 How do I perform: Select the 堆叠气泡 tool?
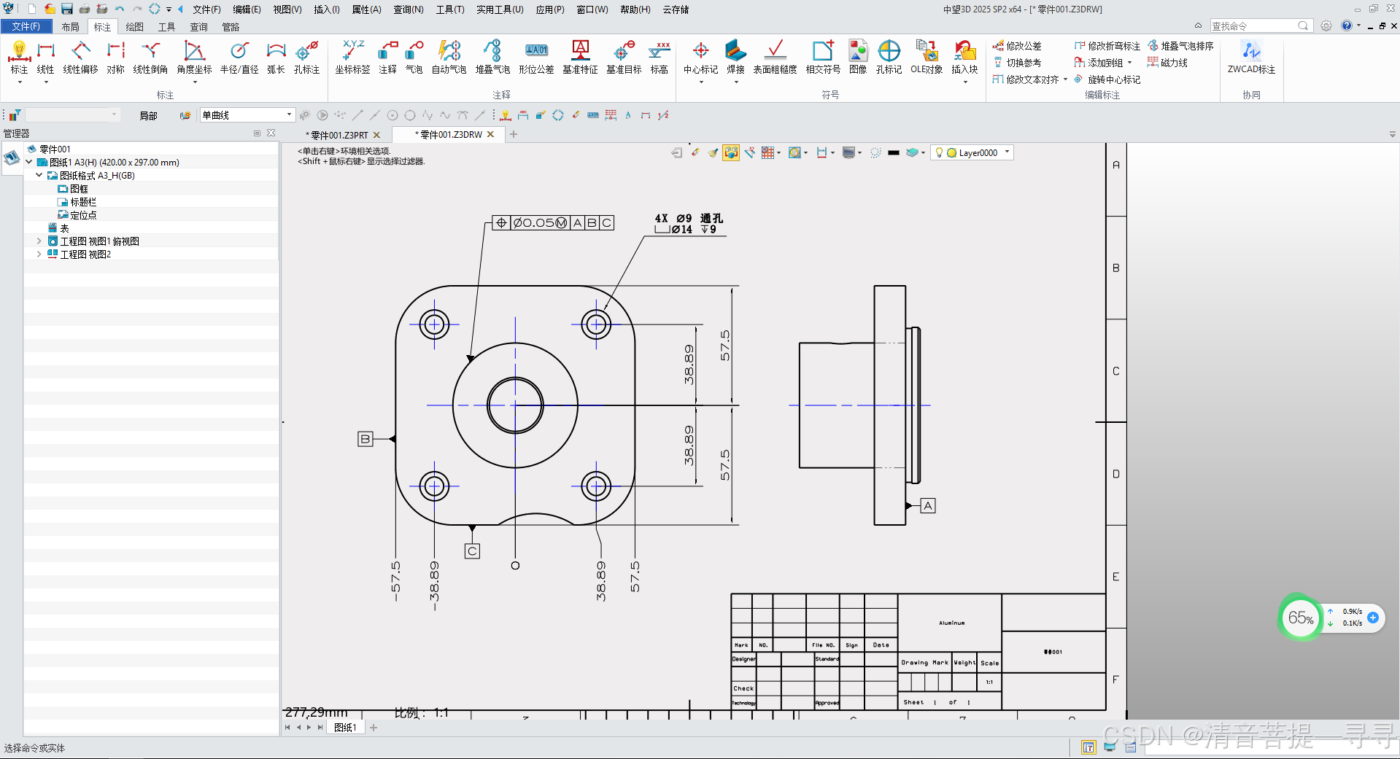[x=492, y=58]
